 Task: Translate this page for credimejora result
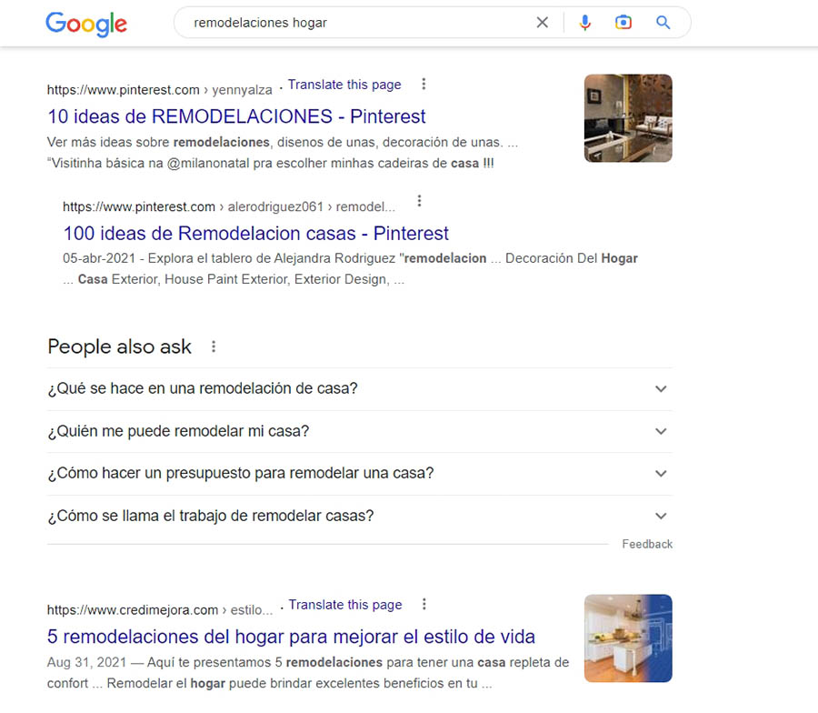pos(345,605)
